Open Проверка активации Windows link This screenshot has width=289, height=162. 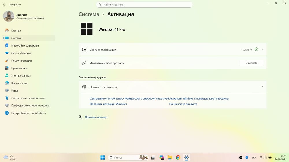point(108,104)
